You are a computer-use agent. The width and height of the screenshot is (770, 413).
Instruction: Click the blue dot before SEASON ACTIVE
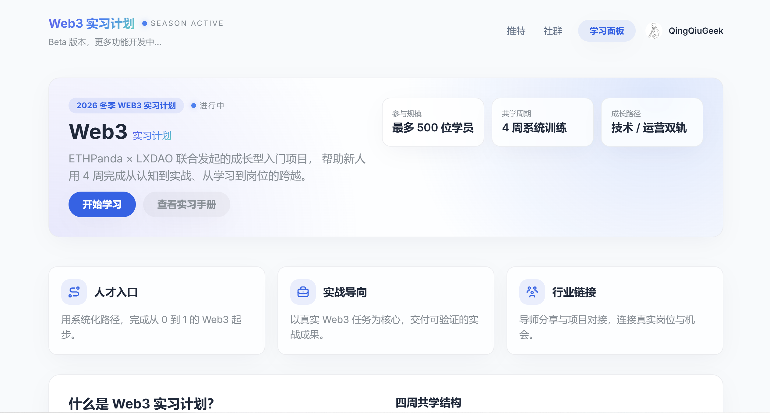coord(145,23)
